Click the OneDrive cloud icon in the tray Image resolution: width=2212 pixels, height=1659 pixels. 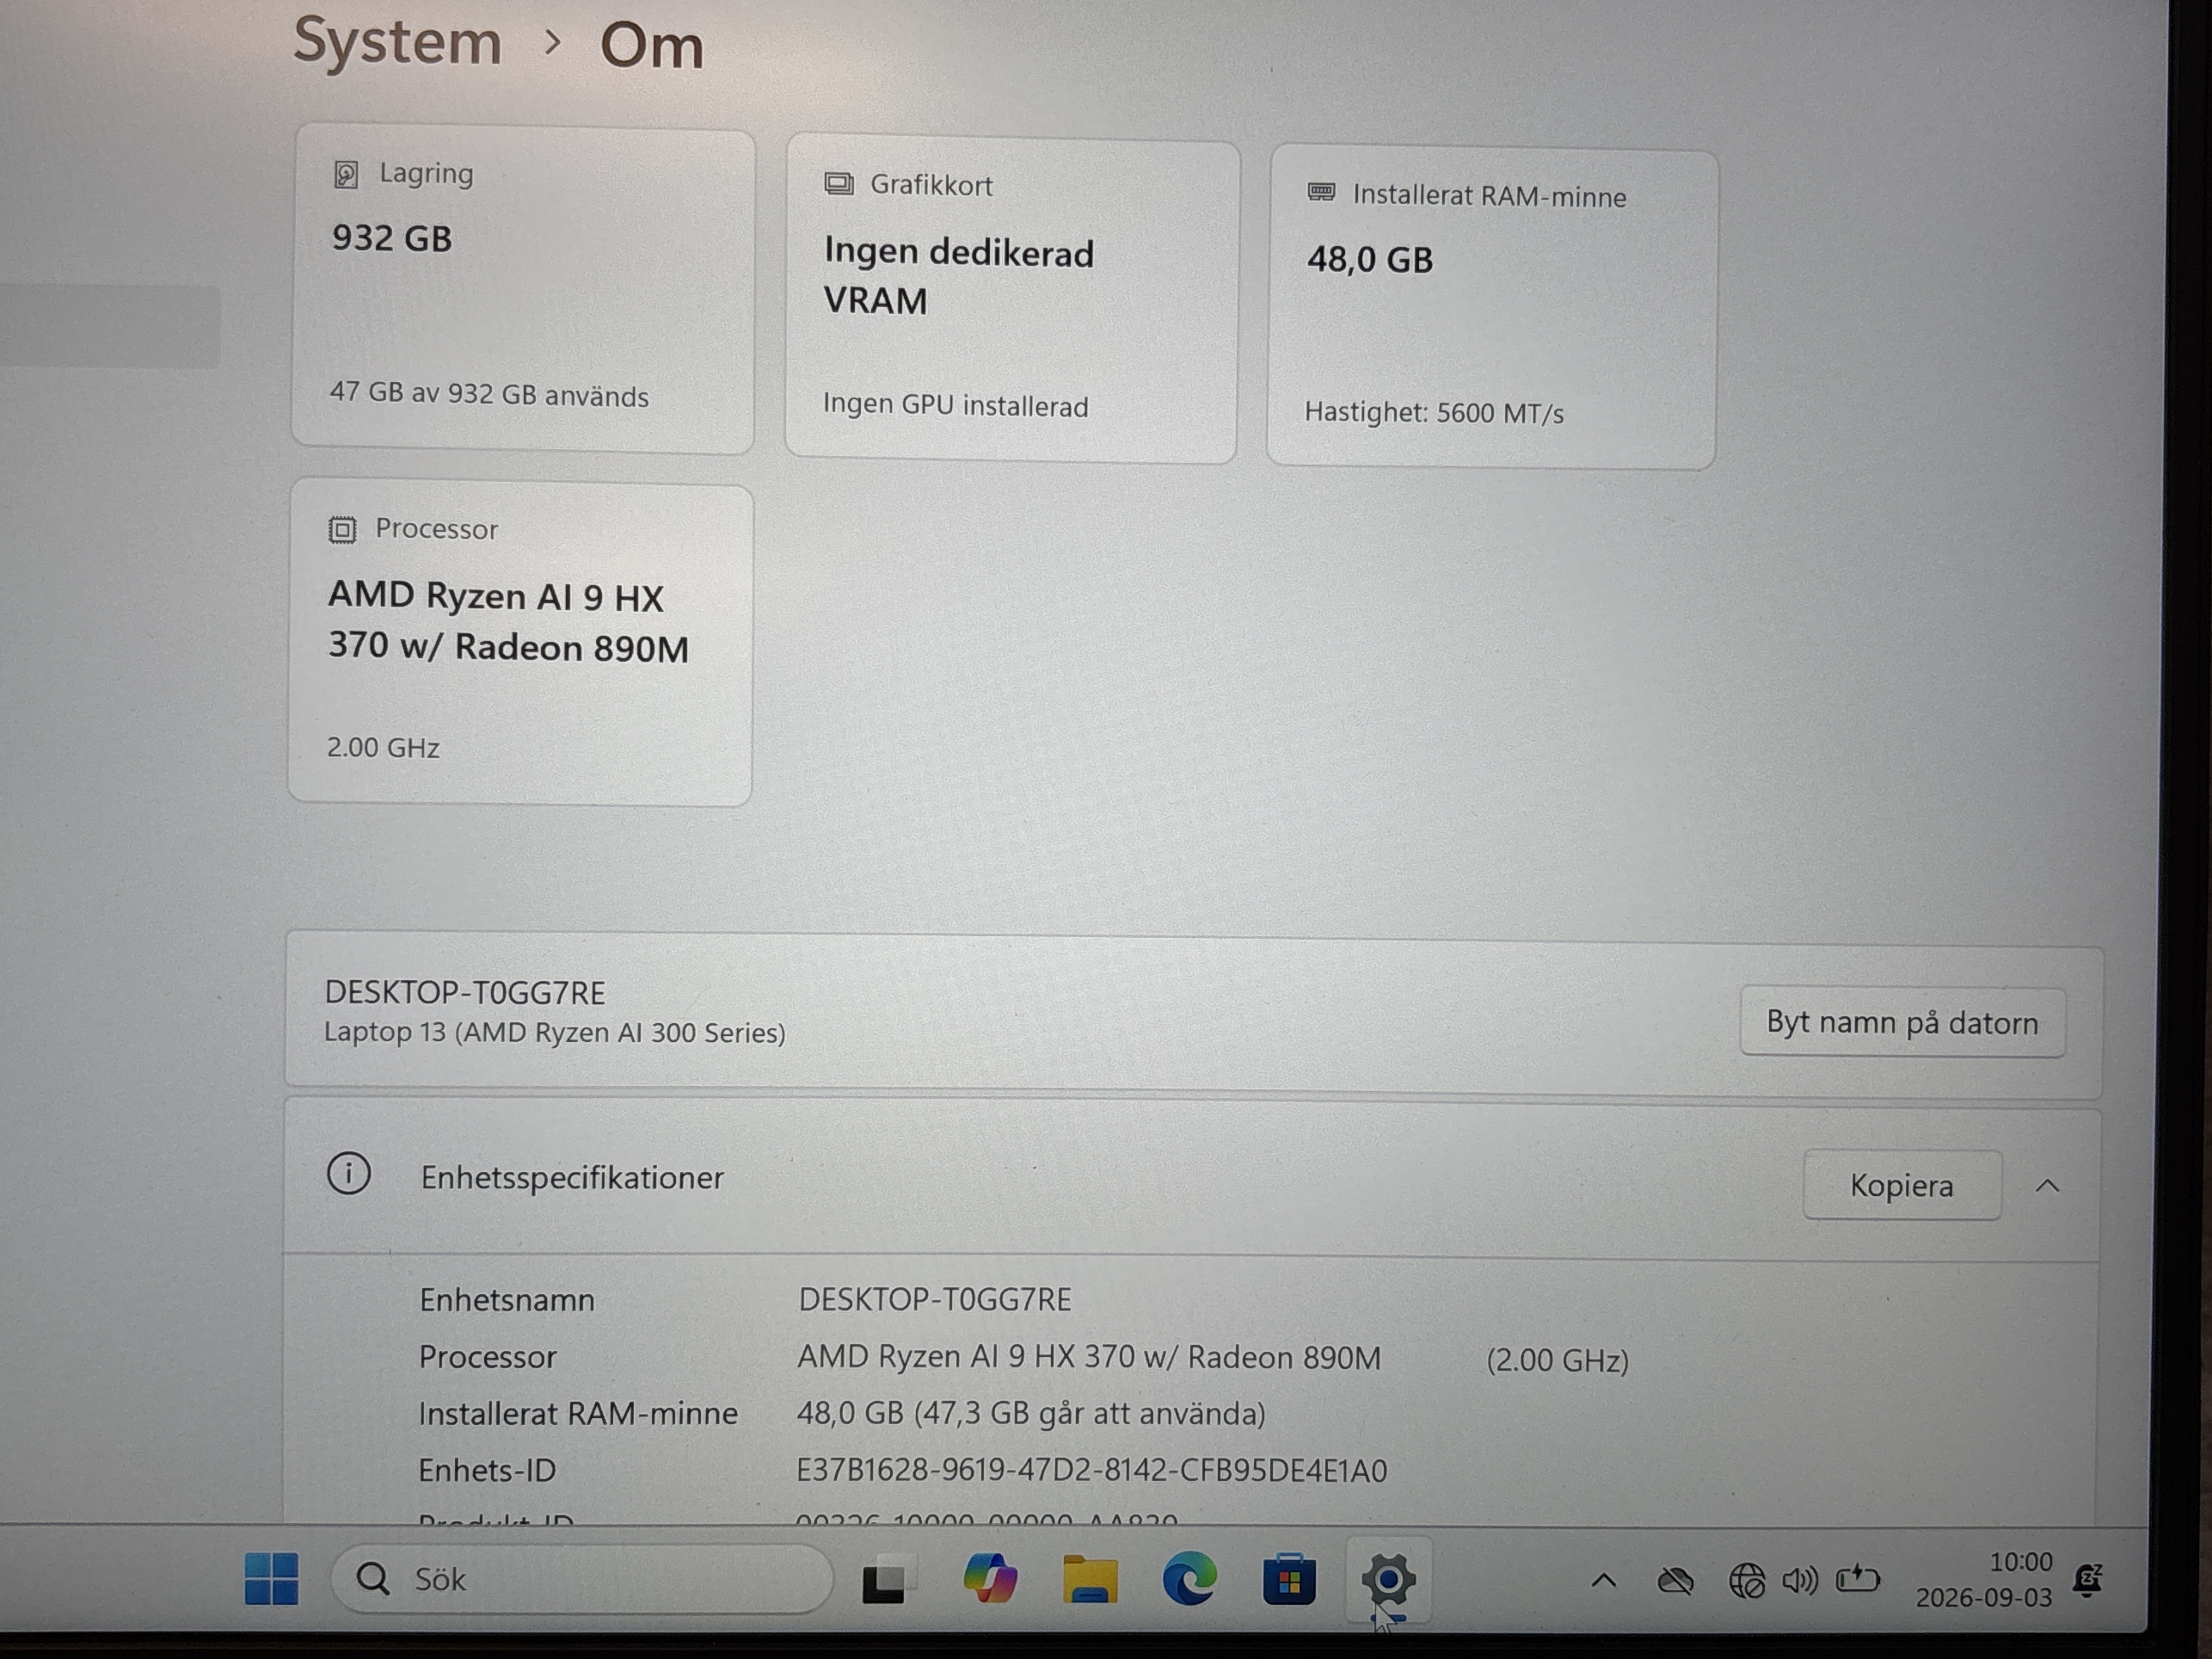tap(1675, 1581)
